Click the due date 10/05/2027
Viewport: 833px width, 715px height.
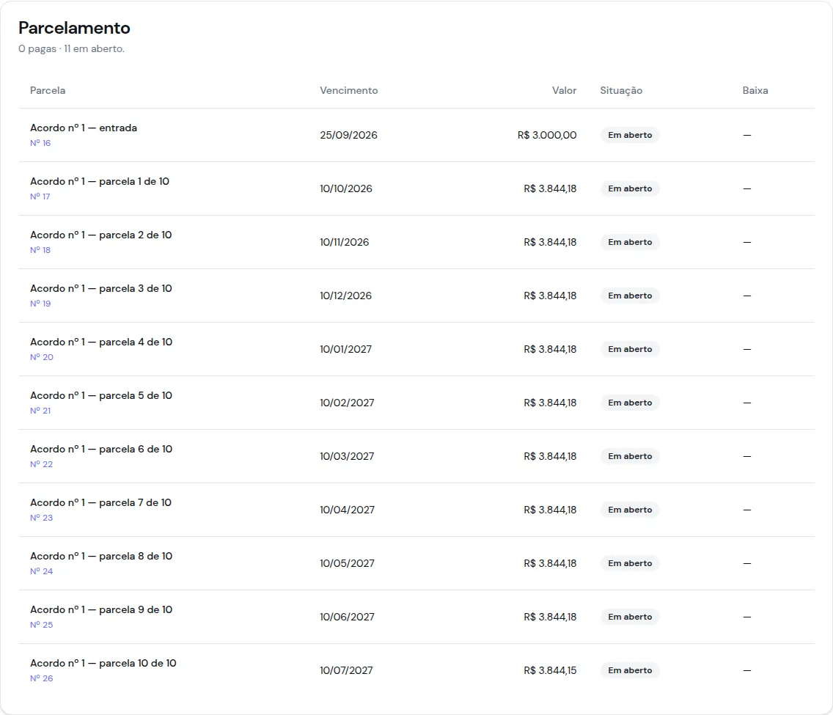[x=348, y=564]
